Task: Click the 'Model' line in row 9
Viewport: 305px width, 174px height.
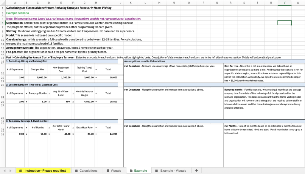Action: (x=39, y=35)
